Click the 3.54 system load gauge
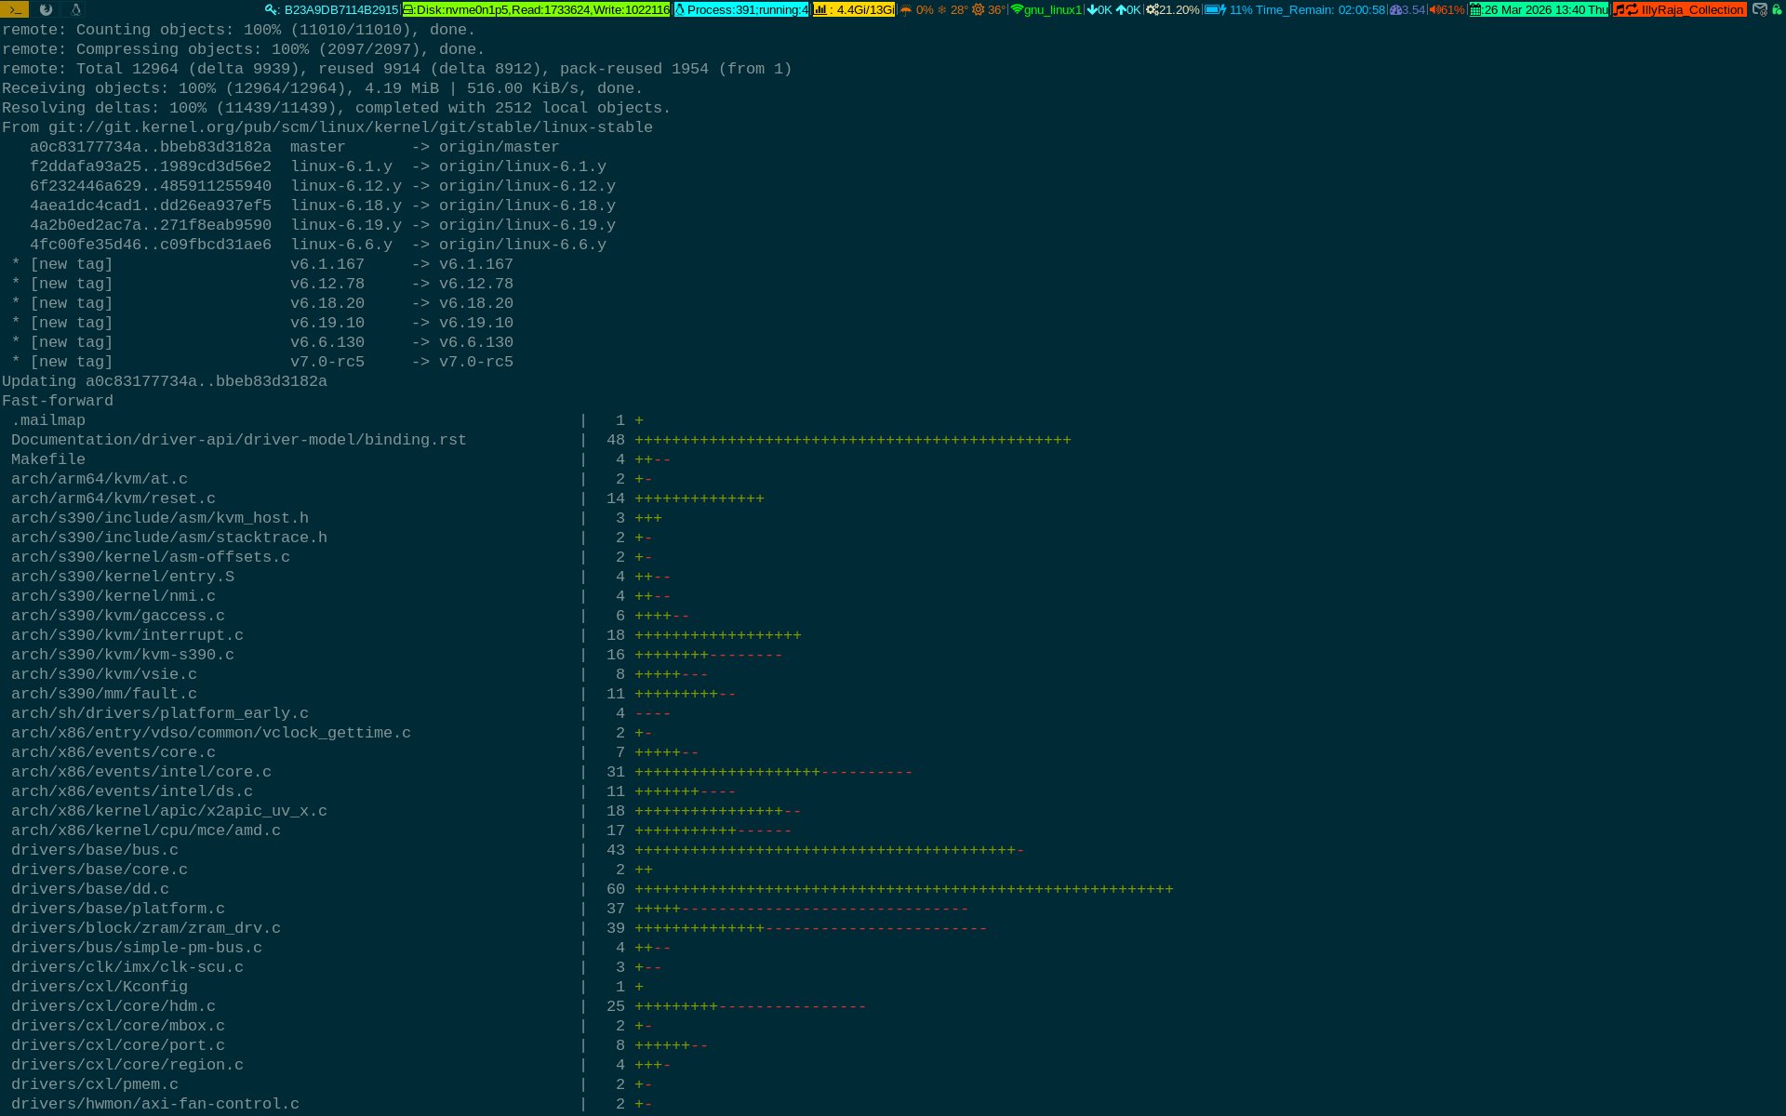Screen dimensions: 1786x1116 tap(1406, 9)
